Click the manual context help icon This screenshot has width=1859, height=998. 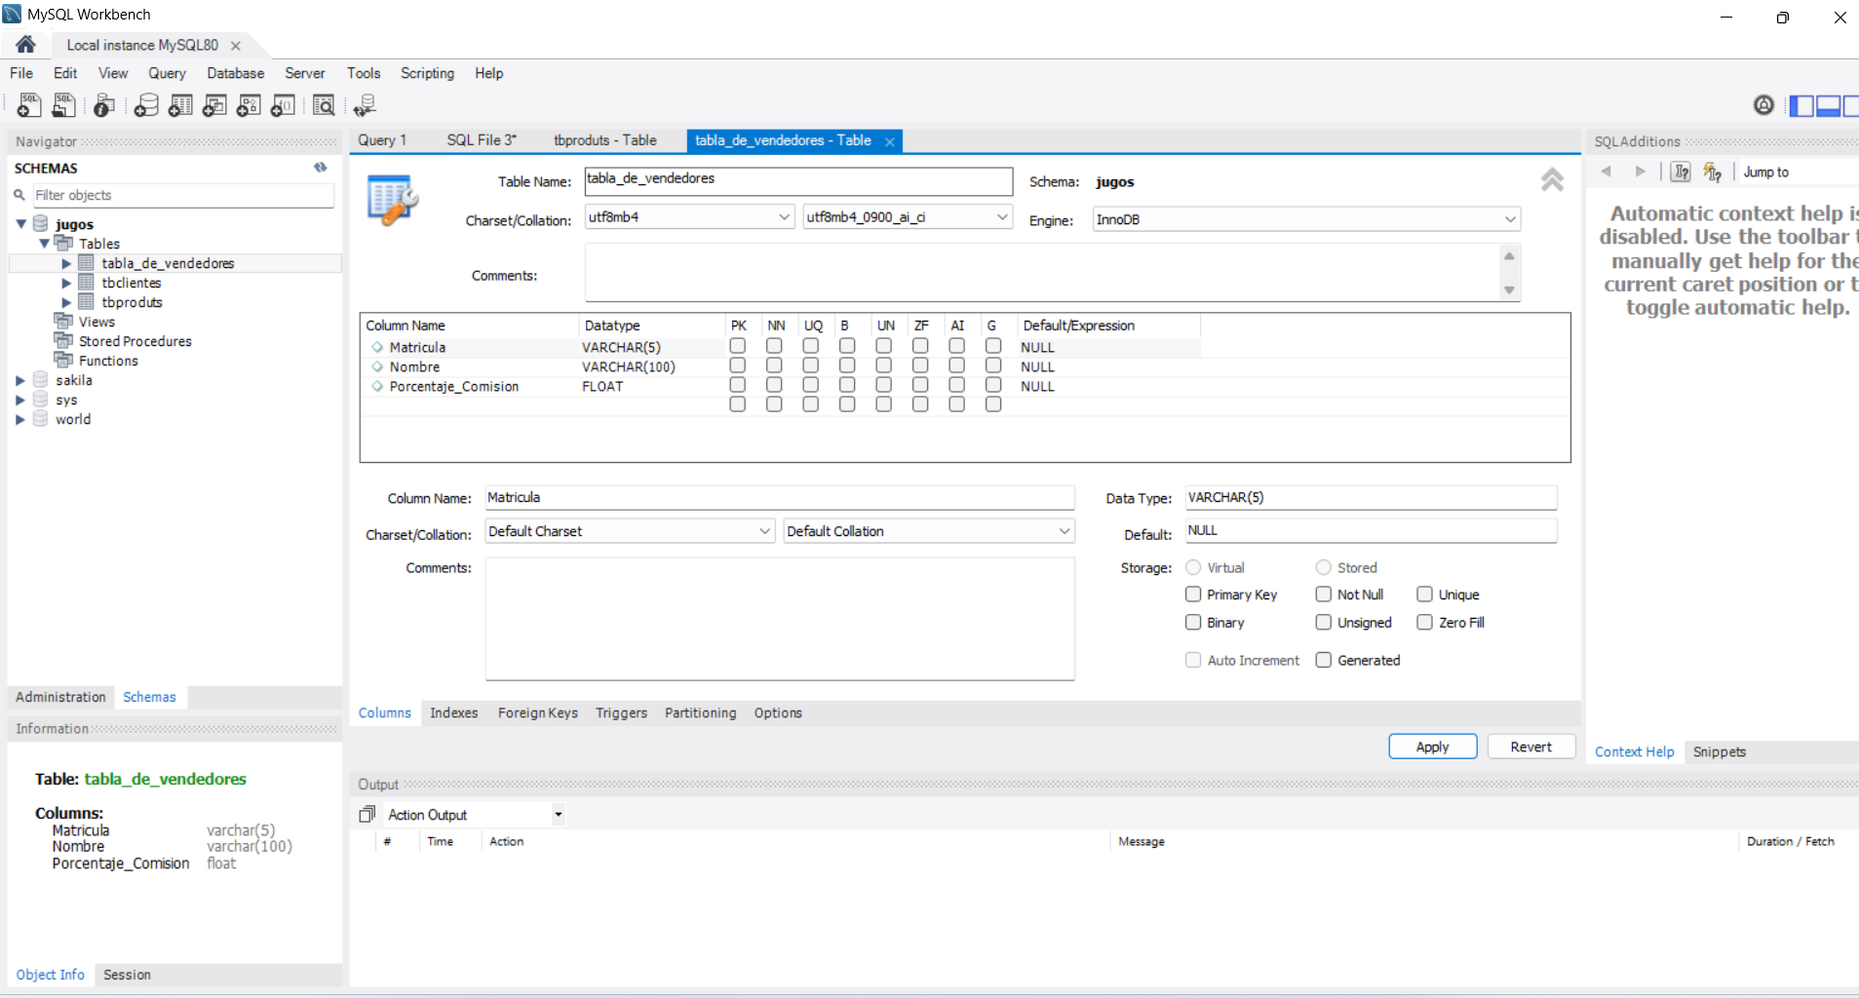pyautogui.click(x=1681, y=172)
